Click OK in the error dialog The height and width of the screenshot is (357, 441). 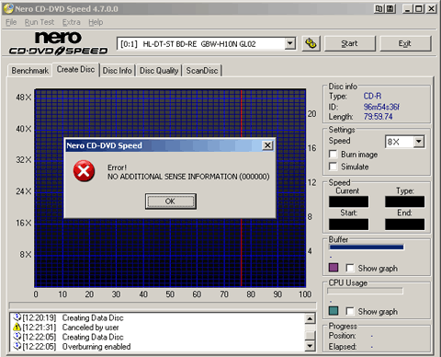click(x=171, y=202)
